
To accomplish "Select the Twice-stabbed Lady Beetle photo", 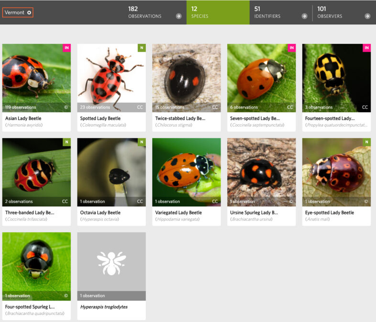I will [187, 74].
